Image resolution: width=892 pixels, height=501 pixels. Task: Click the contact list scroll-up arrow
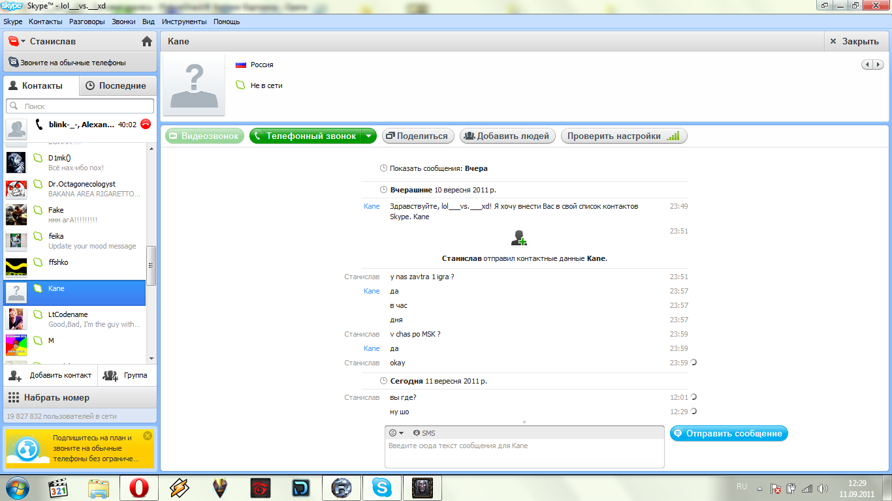[x=151, y=148]
